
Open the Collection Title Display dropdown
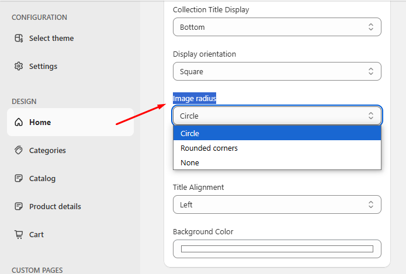click(277, 27)
